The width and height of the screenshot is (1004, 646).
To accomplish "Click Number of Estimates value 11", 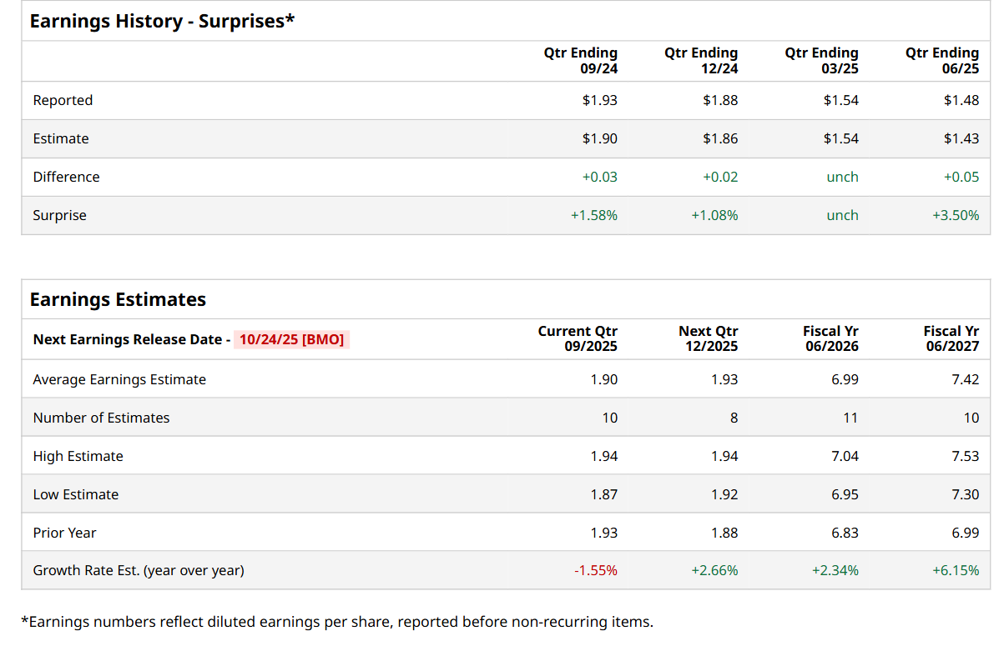I will pyautogui.click(x=850, y=418).
